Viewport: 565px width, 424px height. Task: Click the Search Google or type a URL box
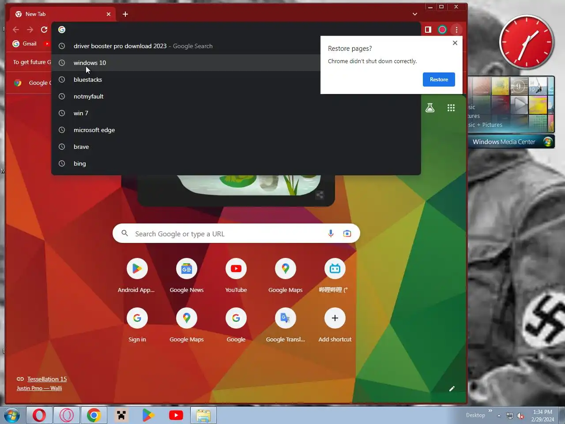point(236,234)
